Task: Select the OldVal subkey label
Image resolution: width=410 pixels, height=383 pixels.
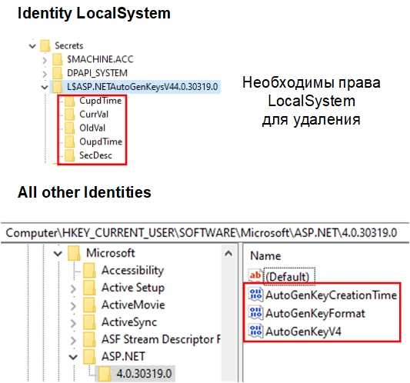Action: click(92, 128)
